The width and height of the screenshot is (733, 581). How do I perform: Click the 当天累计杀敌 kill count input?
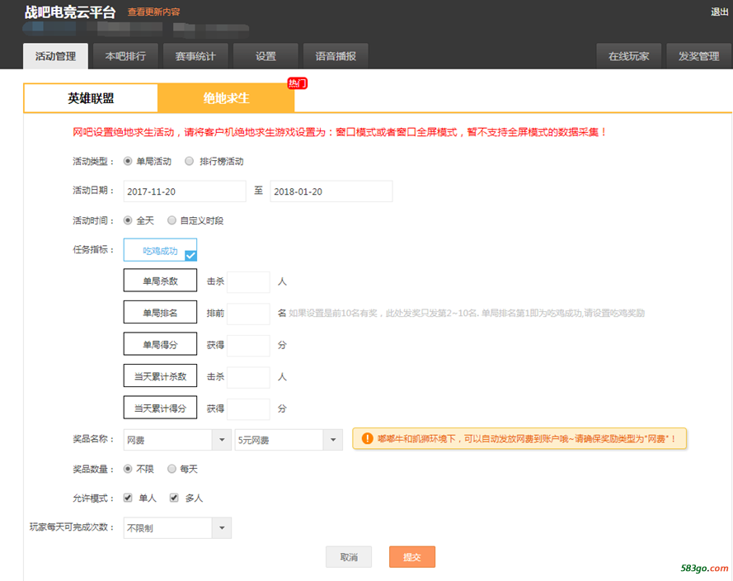[248, 377]
